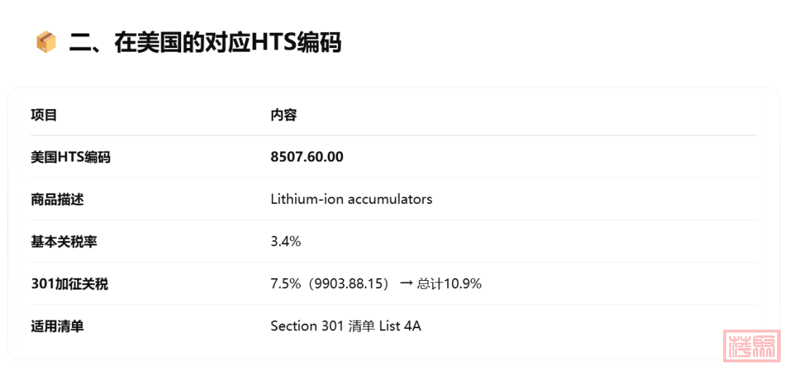Click the word accumulators in description
The image size is (785, 366).
pos(390,199)
